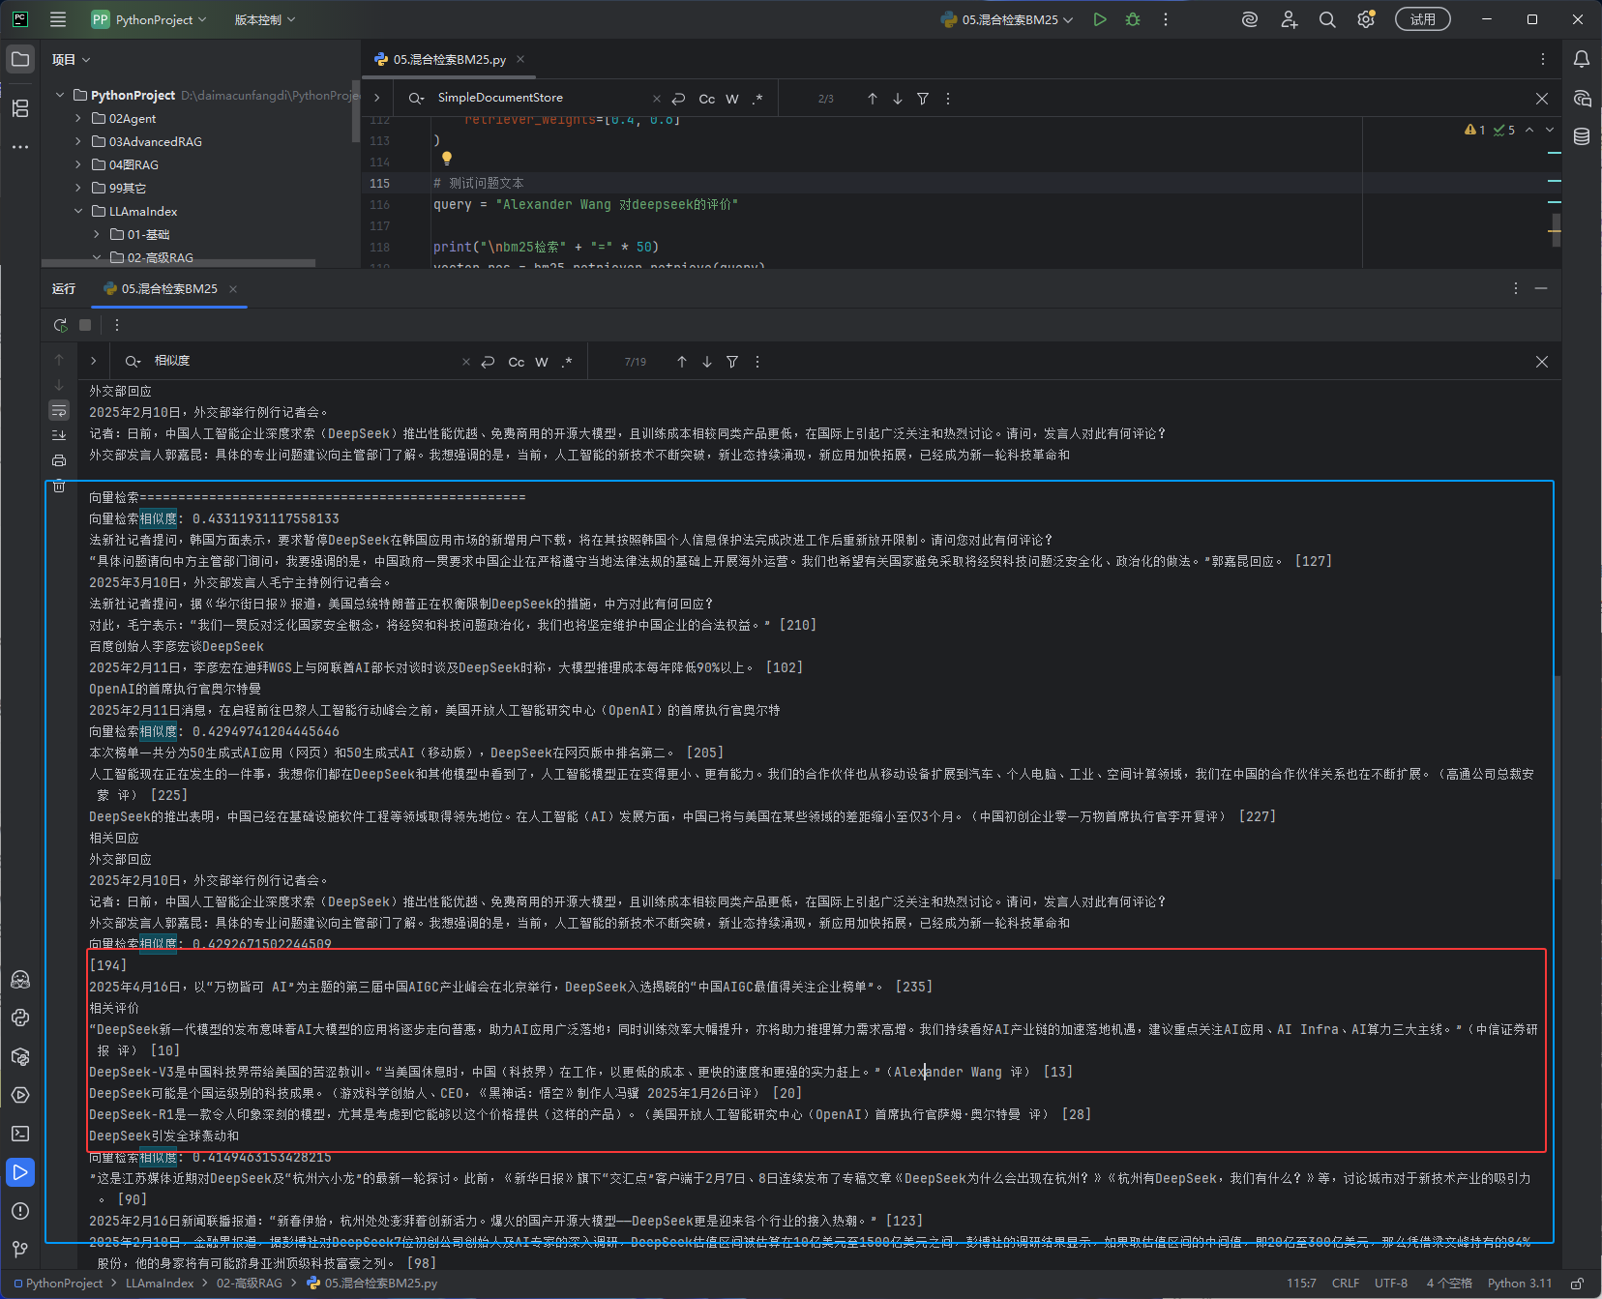The height and width of the screenshot is (1299, 1602).
Task: Toggle Regex in console search
Action: (567, 362)
